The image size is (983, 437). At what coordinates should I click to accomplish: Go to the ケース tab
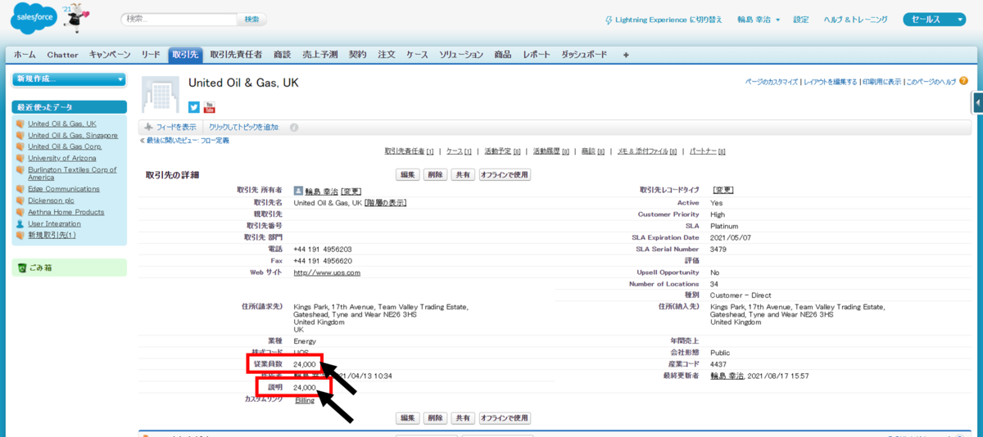pos(417,55)
